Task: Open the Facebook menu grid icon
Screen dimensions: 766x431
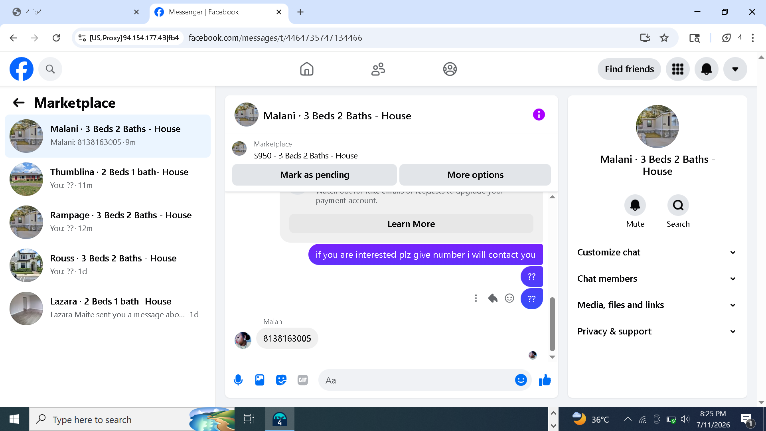Action: coord(678,69)
